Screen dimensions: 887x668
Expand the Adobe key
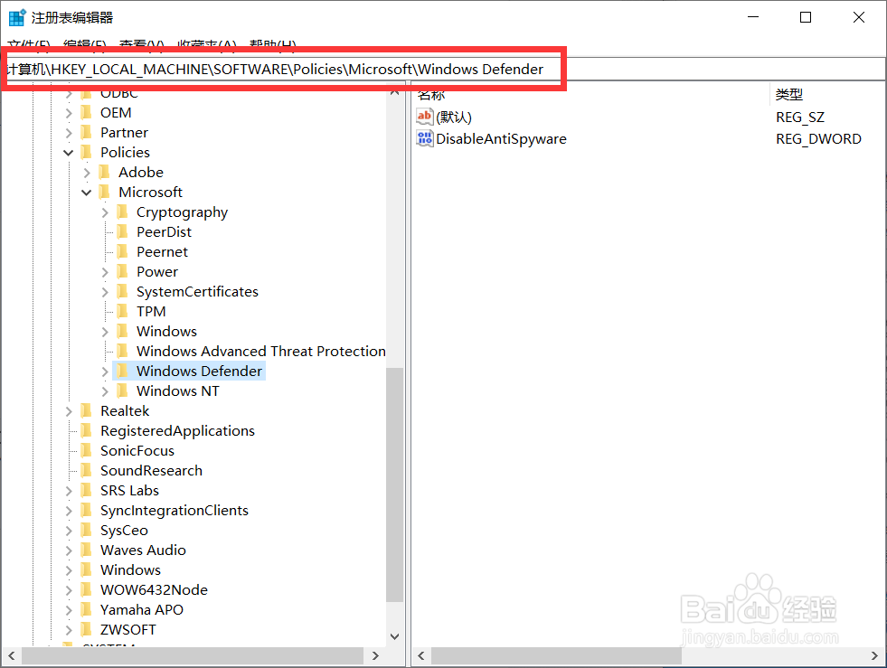(x=87, y=173)
